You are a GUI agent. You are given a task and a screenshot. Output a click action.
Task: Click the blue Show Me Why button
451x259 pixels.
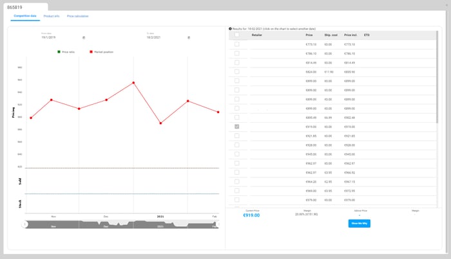coord(360,224)
